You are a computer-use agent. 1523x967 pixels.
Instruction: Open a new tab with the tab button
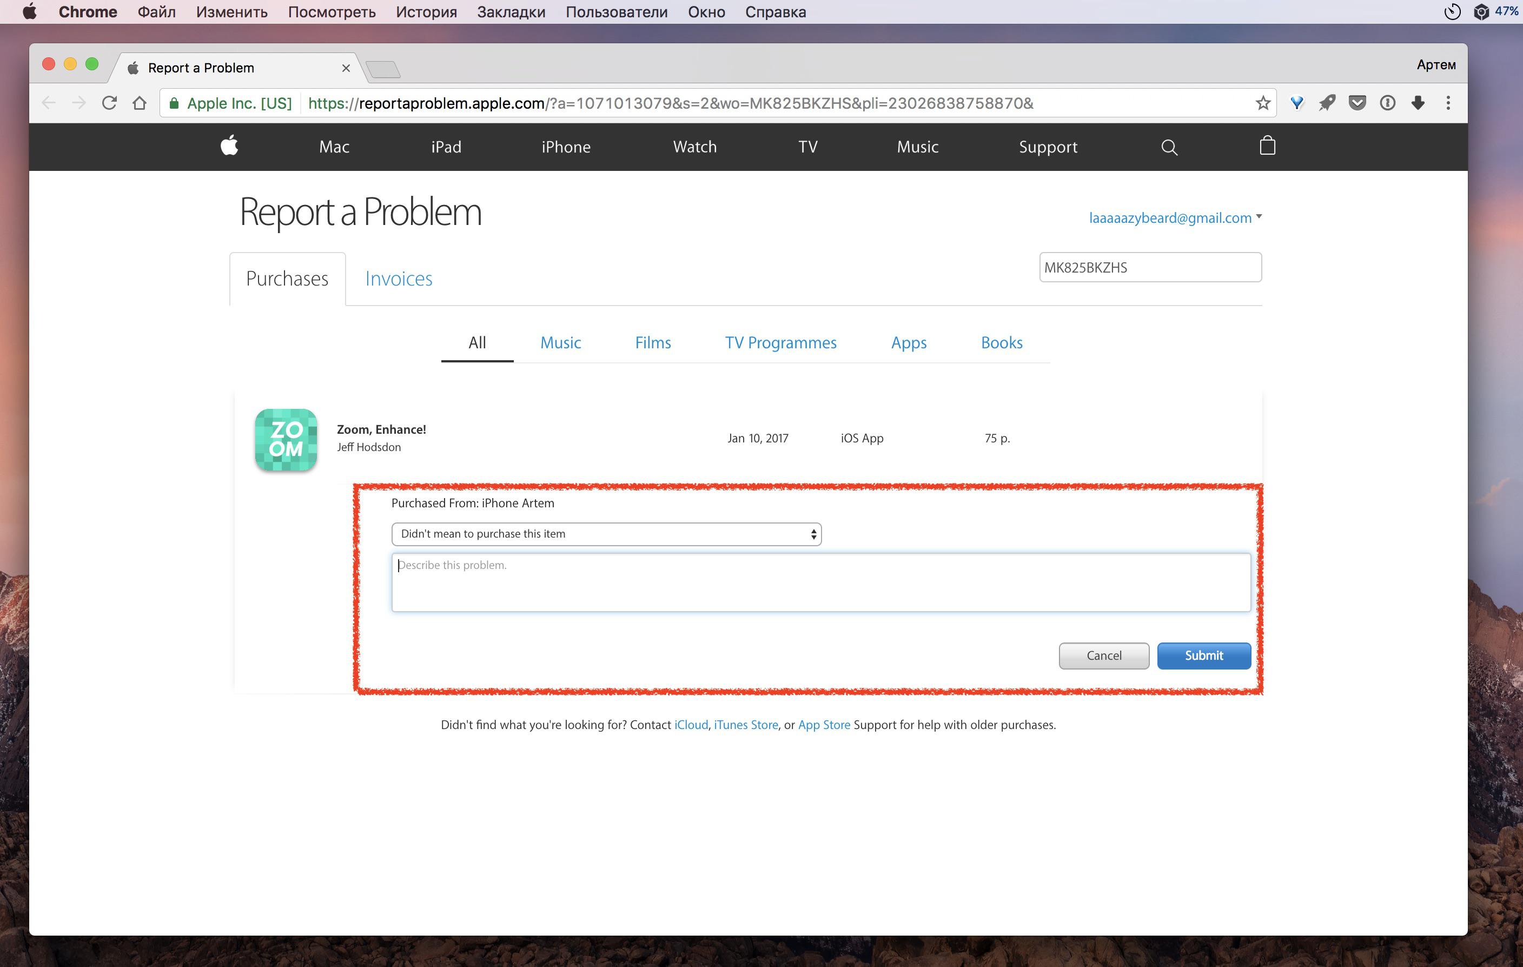[x=383, y=69]
